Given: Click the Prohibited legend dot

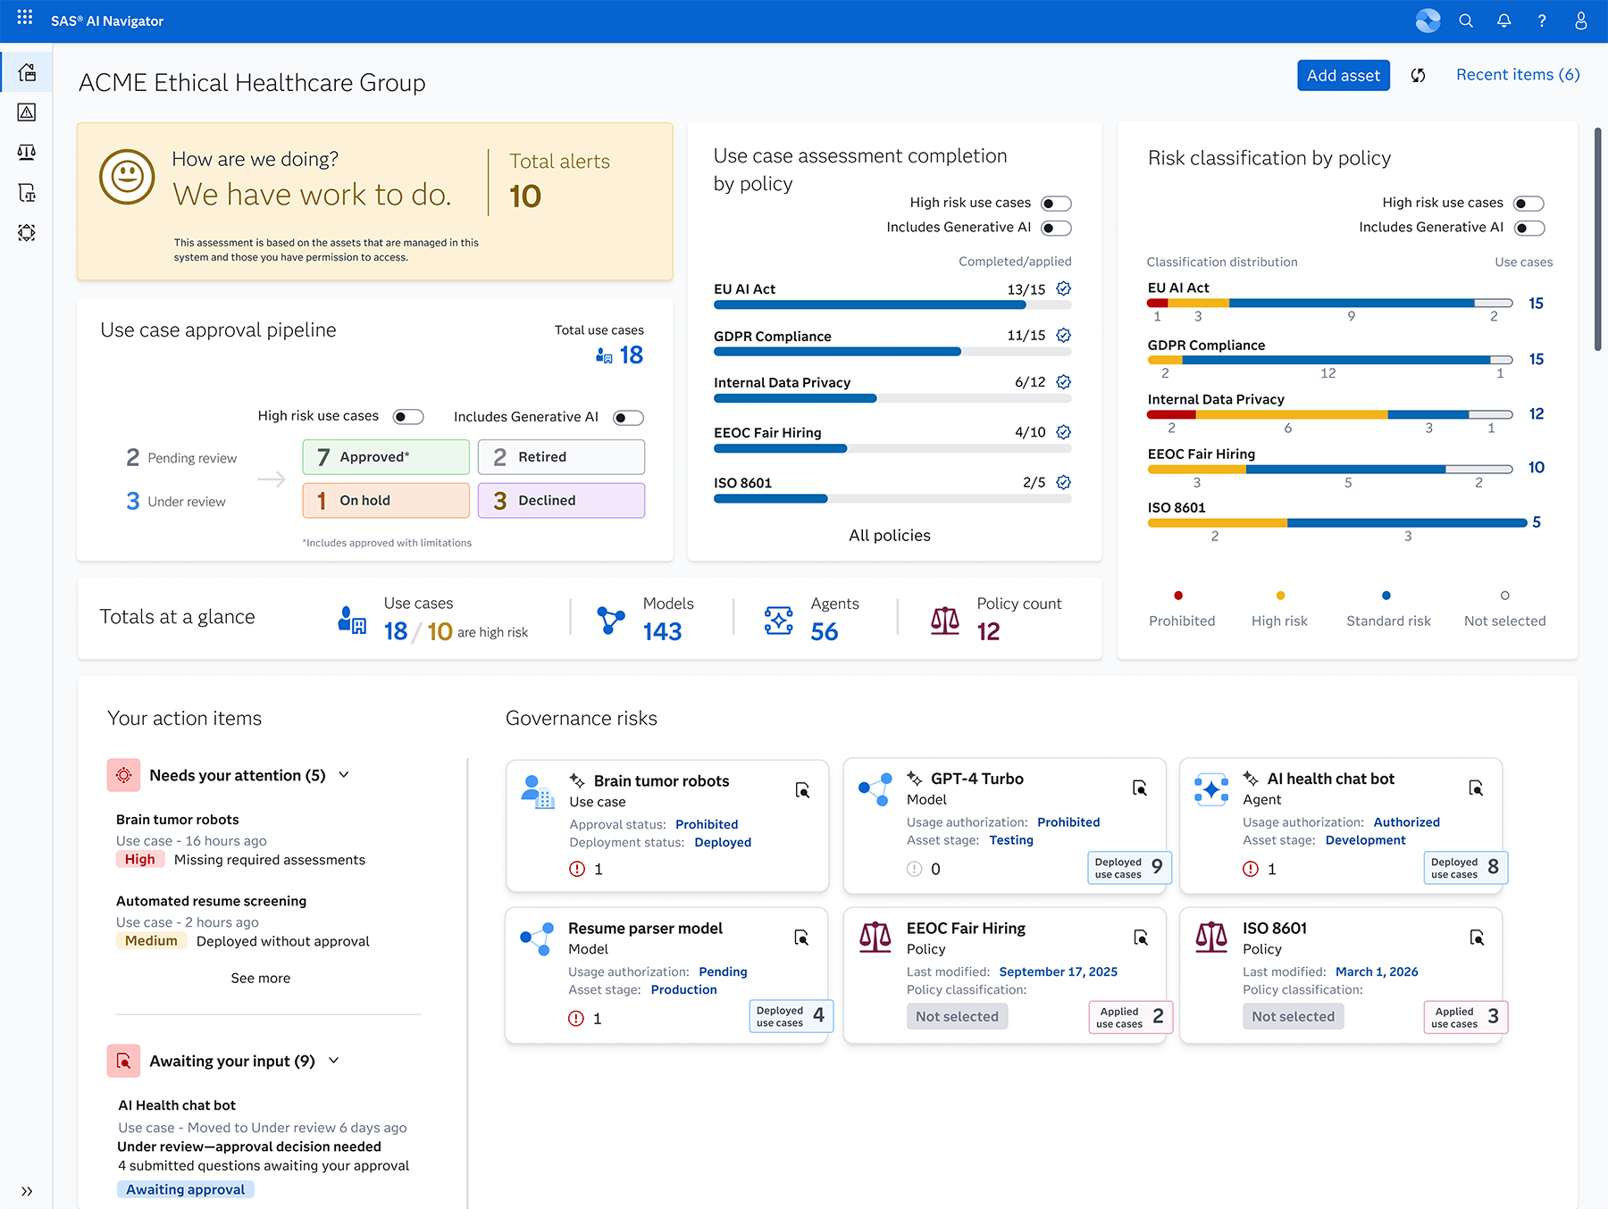Looking at the screenshot, I should (x=1178, y=596).
